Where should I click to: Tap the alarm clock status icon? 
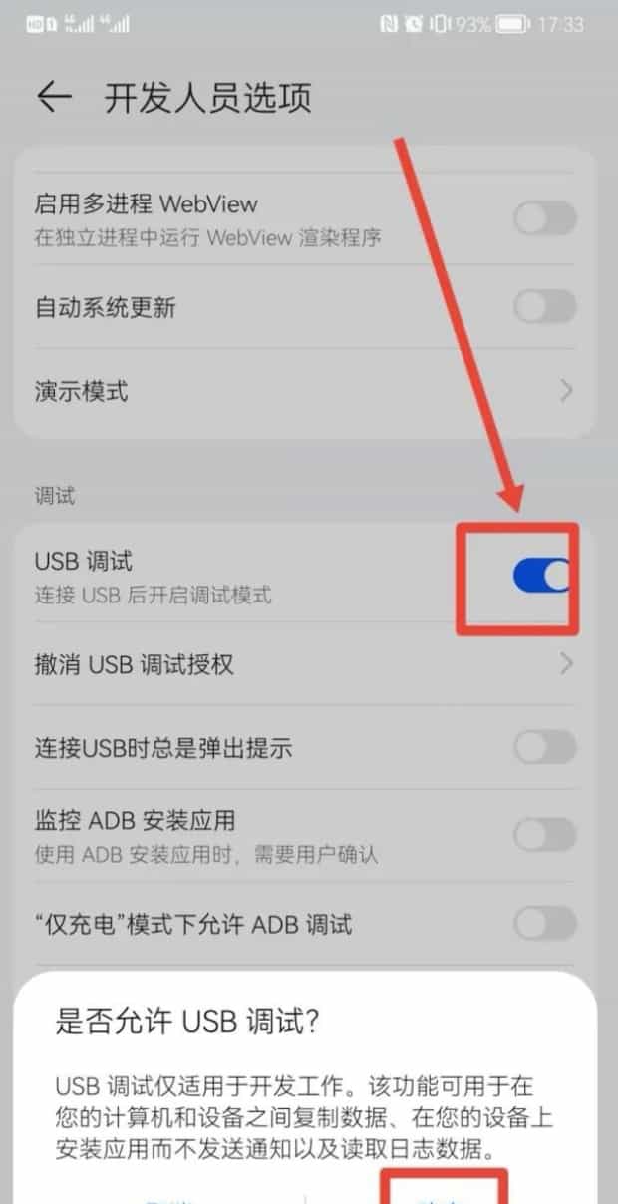tap(414, 24)
